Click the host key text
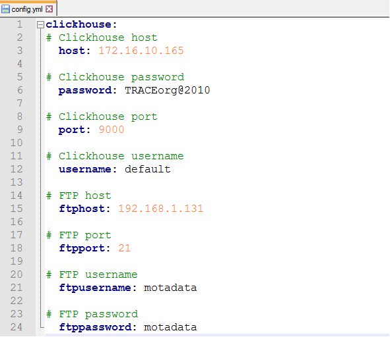 click(x=72, y=51)
